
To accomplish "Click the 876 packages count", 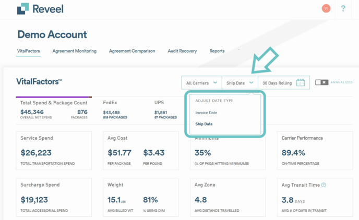I will (82, 112).
